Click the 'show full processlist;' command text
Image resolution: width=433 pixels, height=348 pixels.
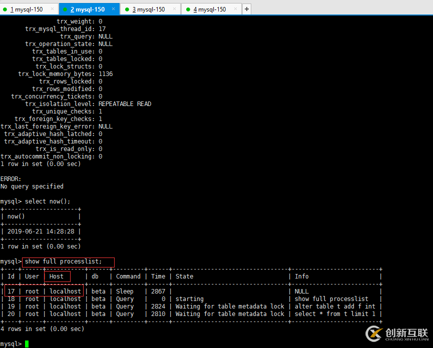point(63,261)
